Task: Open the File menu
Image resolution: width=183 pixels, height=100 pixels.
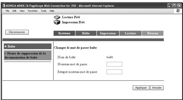Action: (7, 11)
